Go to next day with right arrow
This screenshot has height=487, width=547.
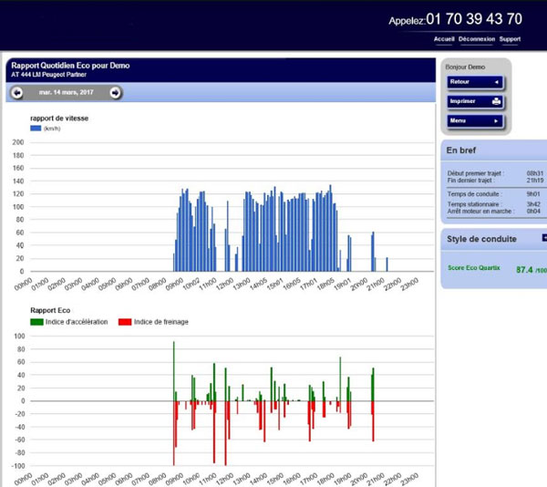point(115,92)
